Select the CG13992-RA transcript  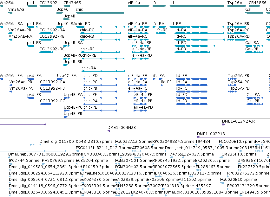pos(46,33)
